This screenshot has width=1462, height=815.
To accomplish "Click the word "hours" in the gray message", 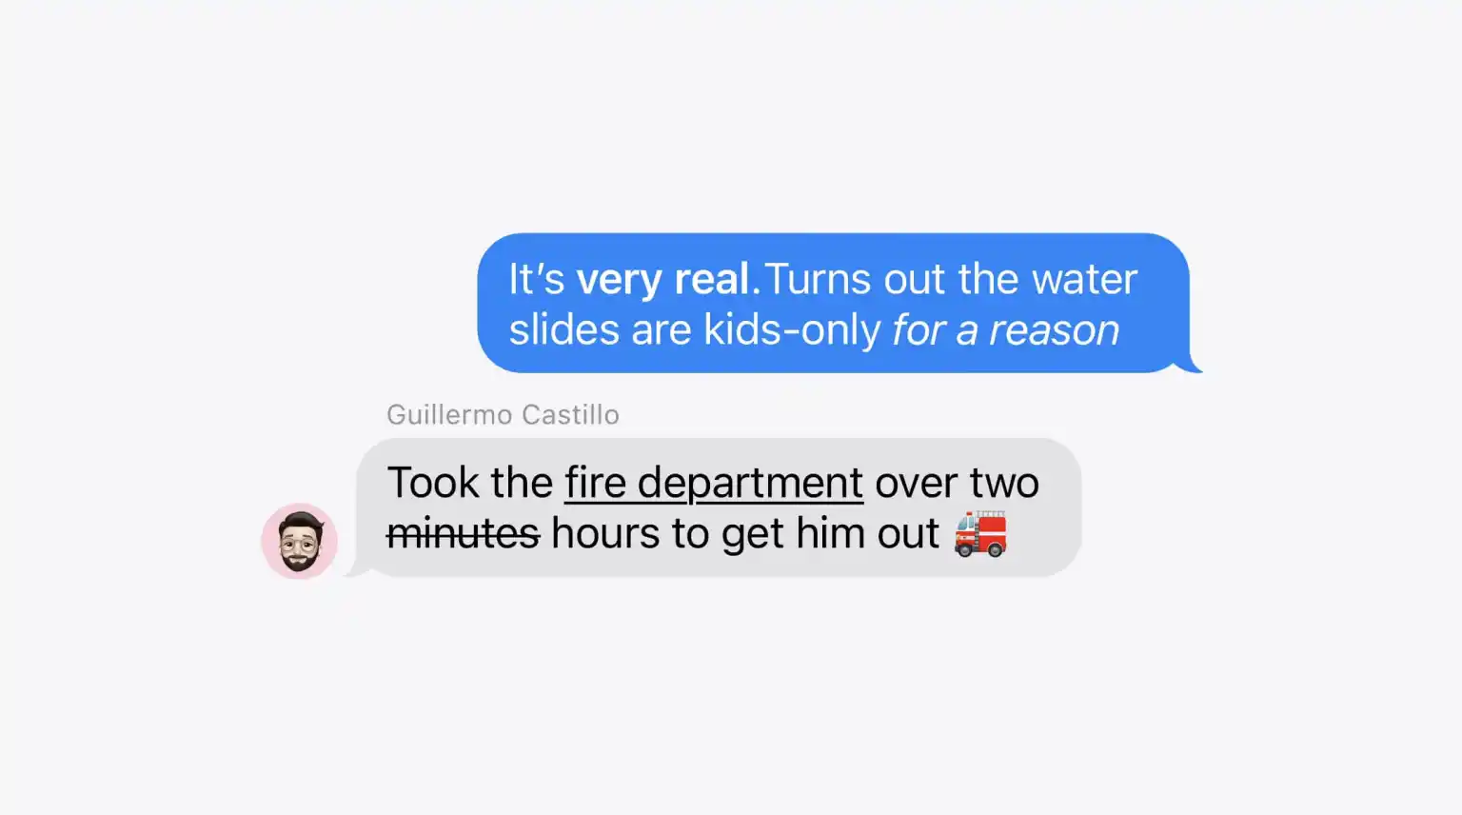I will (x=605, y=533).
